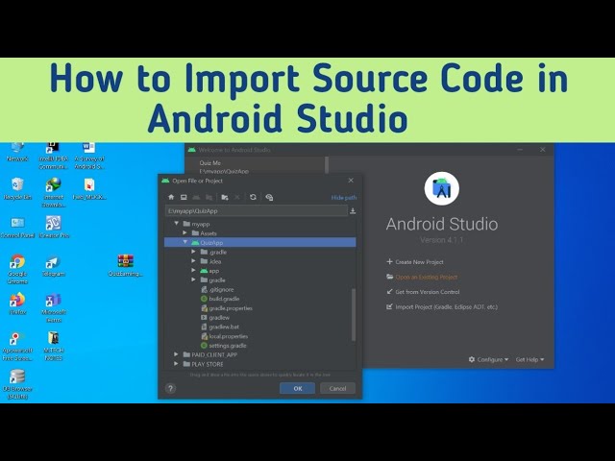Open Microsoft Teams desktop shortcut

54,307
